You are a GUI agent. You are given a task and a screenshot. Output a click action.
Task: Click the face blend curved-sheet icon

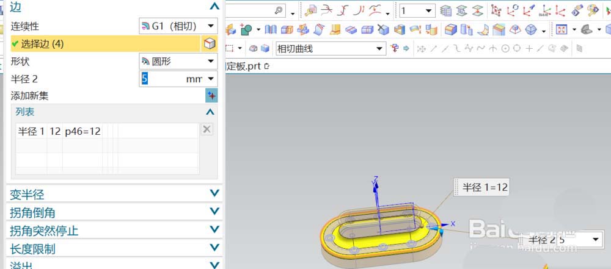pos(483,29)
